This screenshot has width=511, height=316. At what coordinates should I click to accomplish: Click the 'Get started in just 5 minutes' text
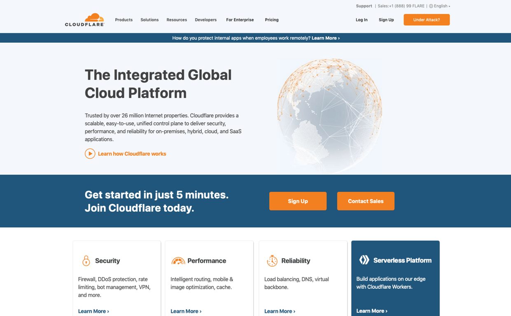pos(156,195)
